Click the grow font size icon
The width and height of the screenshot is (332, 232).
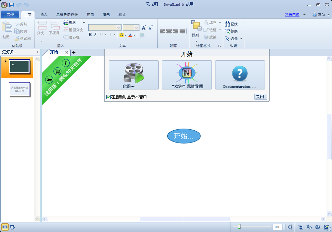point(144,28)
